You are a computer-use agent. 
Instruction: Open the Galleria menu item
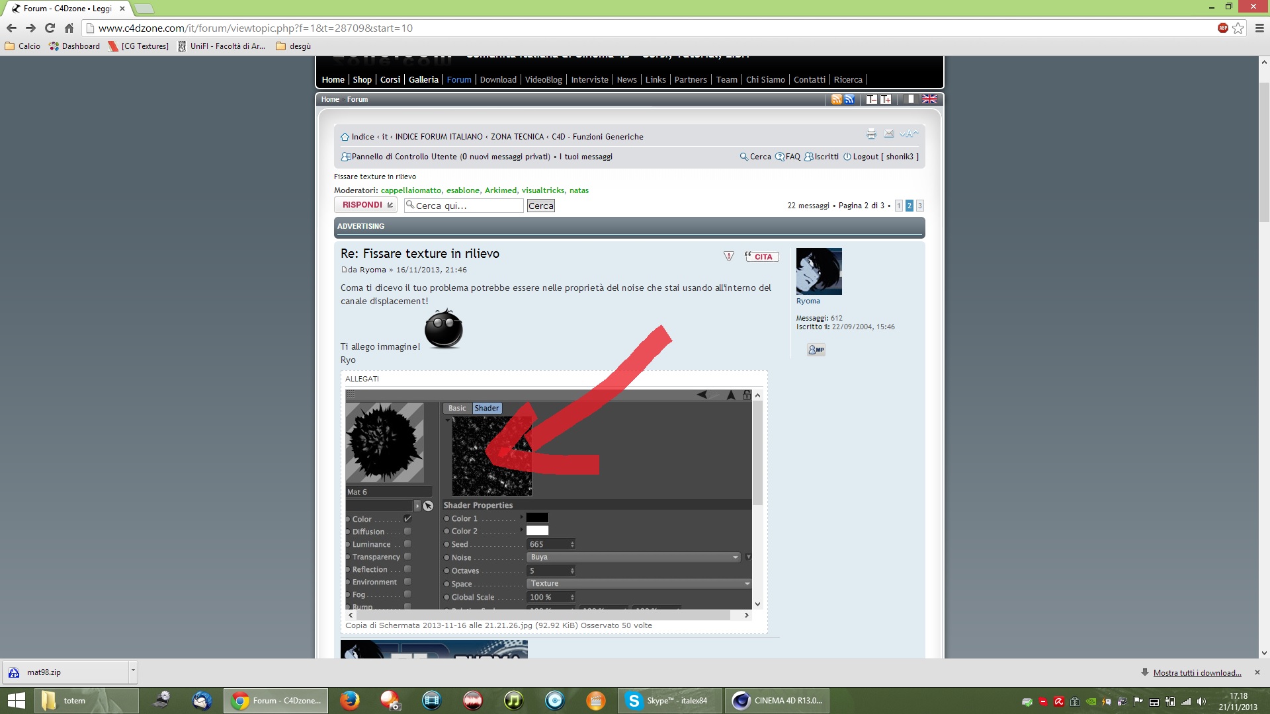pyautogui.click(x=423, y=79)
